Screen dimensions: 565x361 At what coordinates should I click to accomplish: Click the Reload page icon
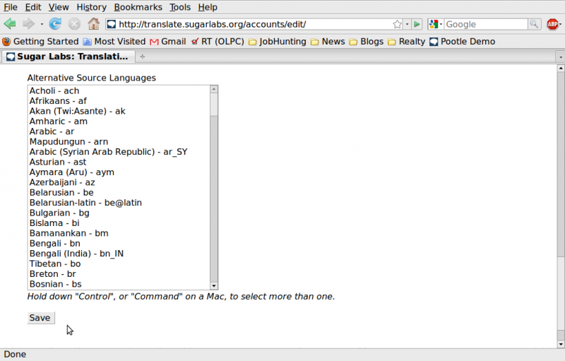[x=55, y=24]
